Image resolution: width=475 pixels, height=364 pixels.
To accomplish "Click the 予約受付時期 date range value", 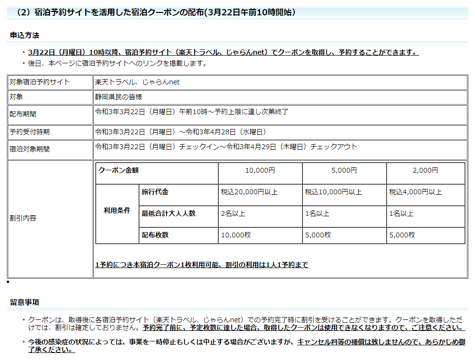I will coord(181,131).
